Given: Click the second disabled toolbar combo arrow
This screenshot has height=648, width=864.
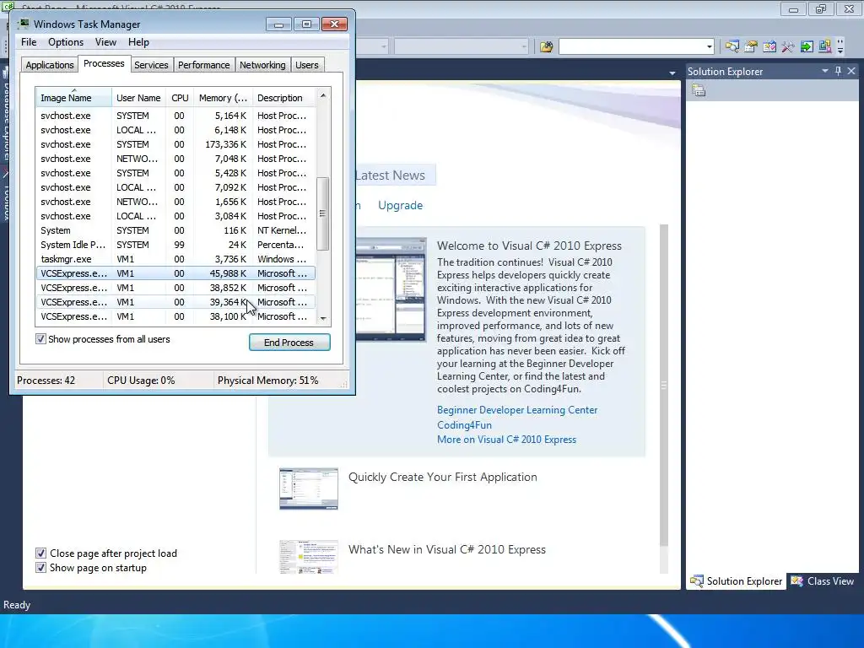Looking at the screenshot, I should [523, 47].
